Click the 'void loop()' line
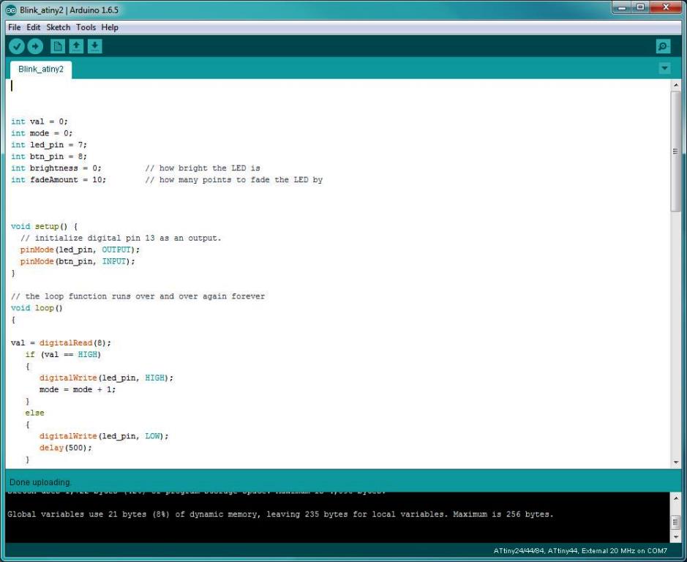The width and height of the screenshot is (687, 562). (37, 308)
